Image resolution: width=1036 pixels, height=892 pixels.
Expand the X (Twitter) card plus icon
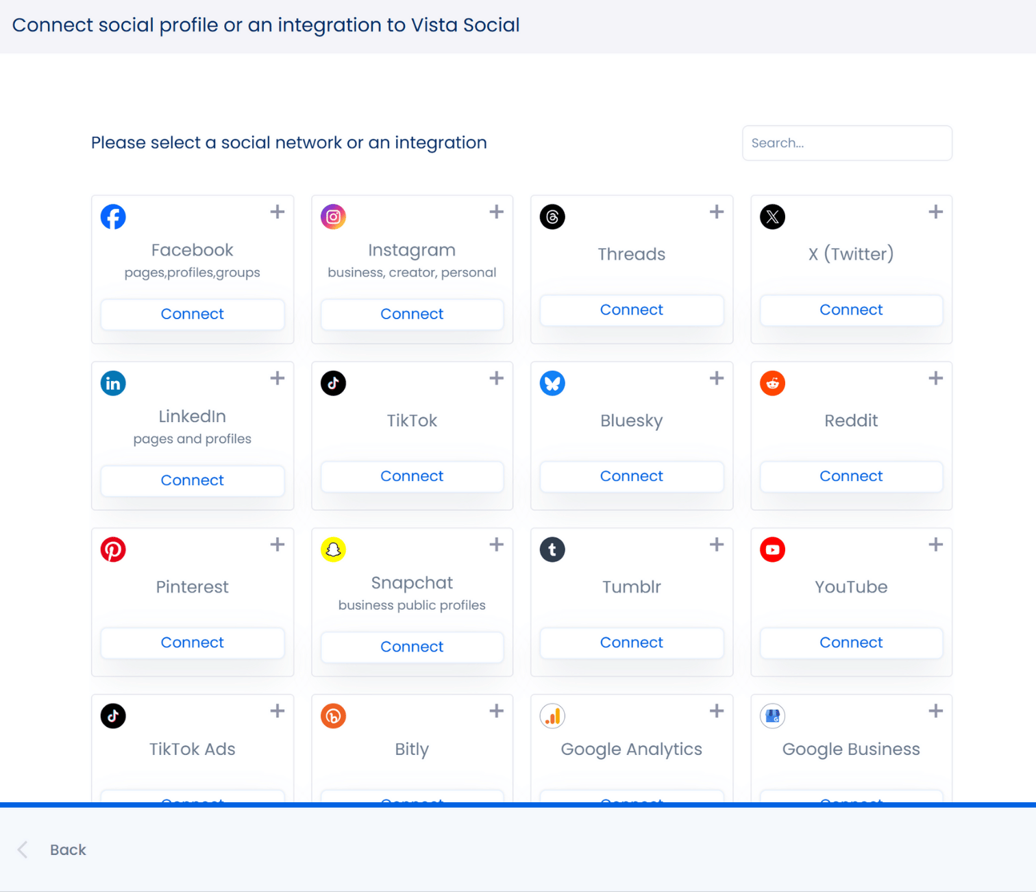coord(935,212)
